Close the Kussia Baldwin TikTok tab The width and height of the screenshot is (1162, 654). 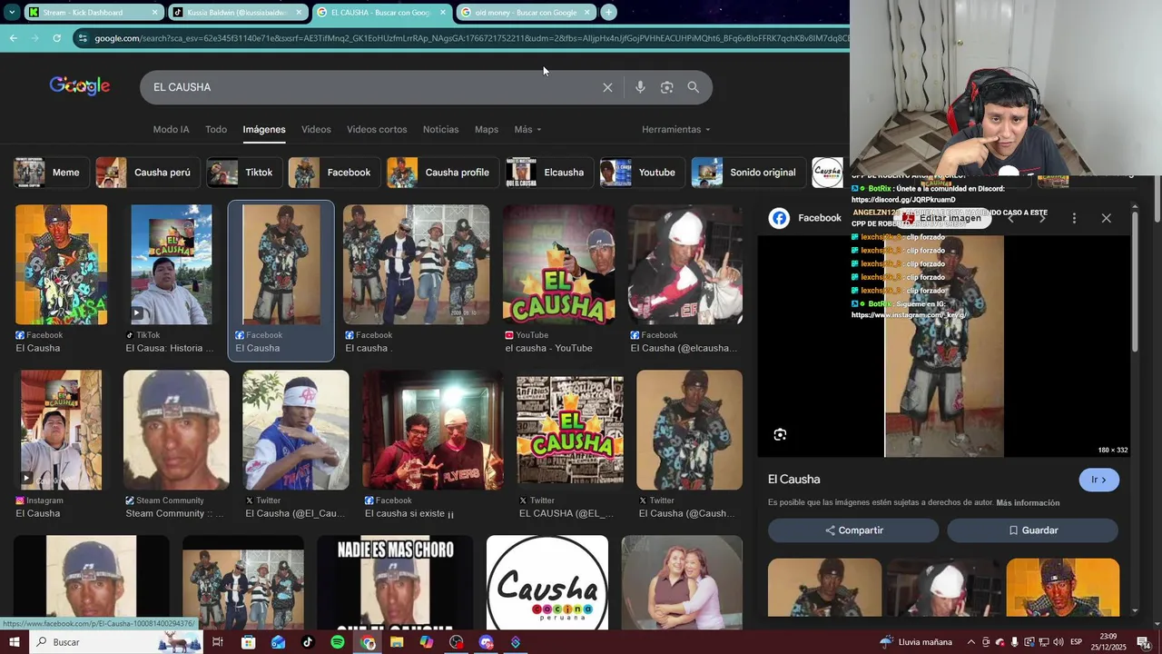[x=298, y=13]
